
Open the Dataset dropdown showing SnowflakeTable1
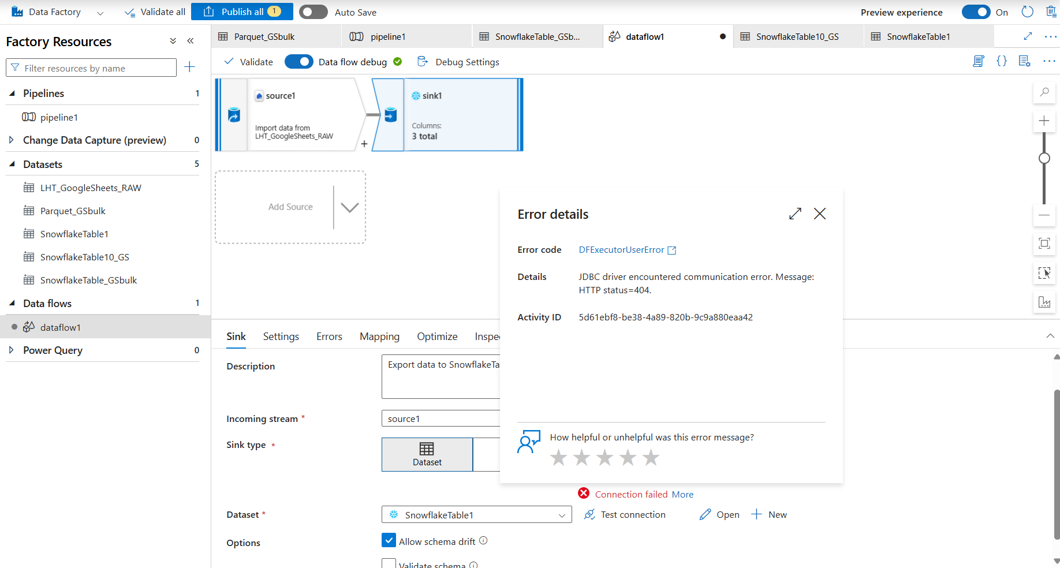(x=561, y=514)
